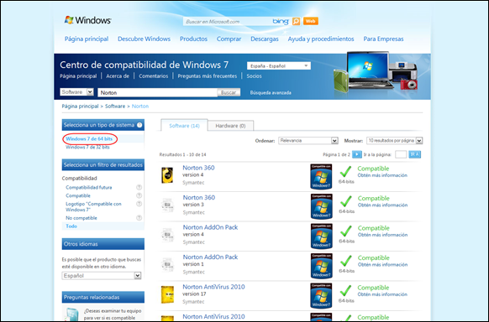Open Para Empresas menu
Screen dimensions: 489x322
(383, 39)
